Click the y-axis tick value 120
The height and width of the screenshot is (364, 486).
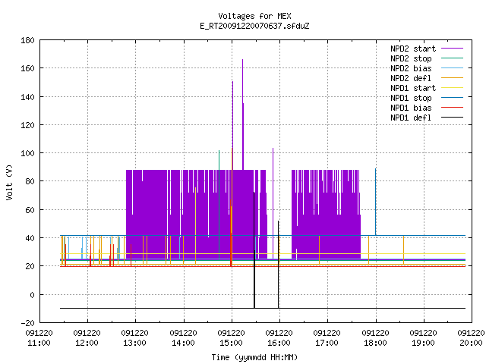[x=27, y=124]
